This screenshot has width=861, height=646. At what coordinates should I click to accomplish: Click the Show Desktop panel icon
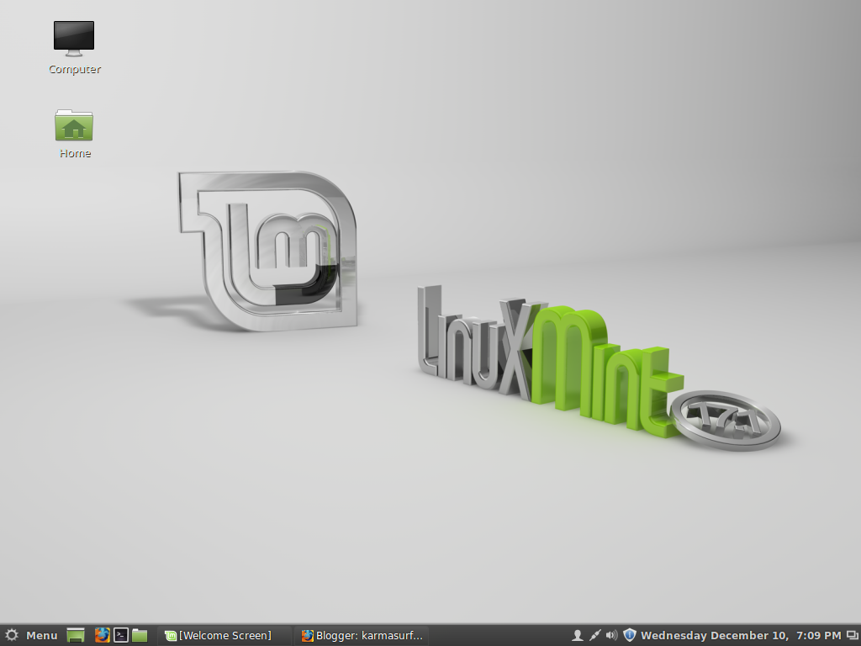76,636
